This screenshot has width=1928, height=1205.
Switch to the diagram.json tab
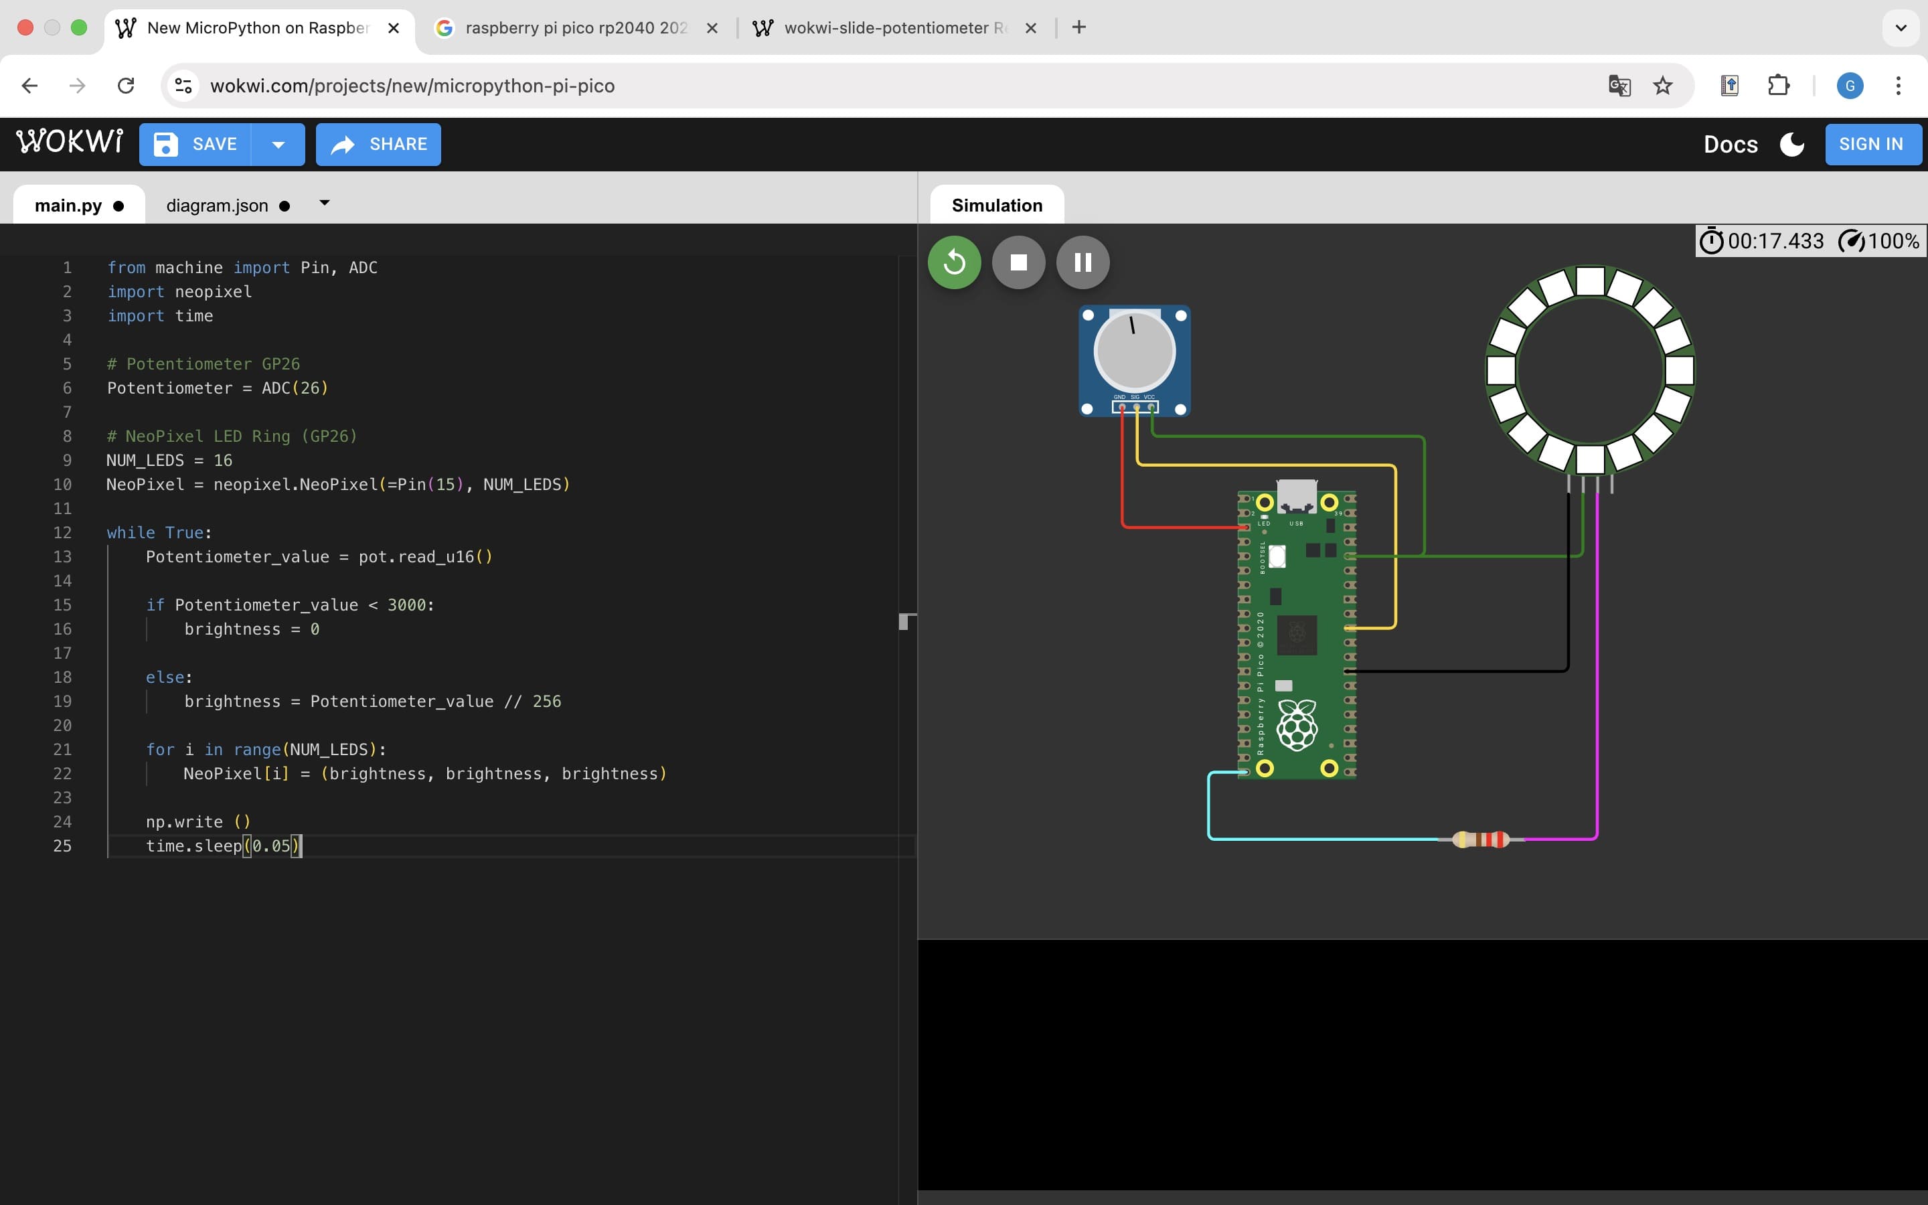point(217,206)
